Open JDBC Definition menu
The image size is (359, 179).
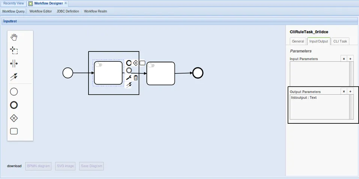pyautogui.click(x=68, y=11)
